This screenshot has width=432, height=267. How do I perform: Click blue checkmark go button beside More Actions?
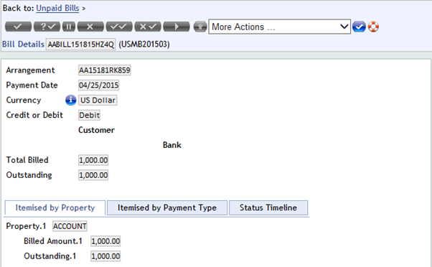click(359, 27)
